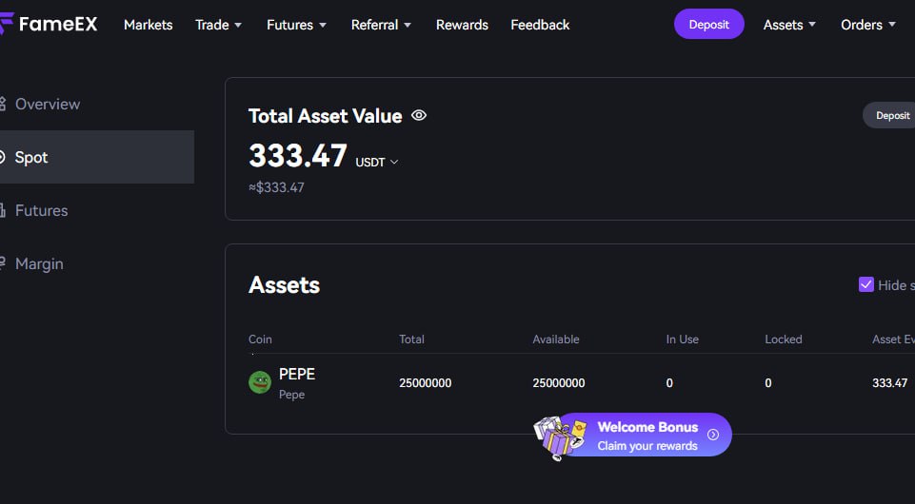Open the Referral dropdown menu
Screen dimensions: 915x504
[x=381, y=25]
